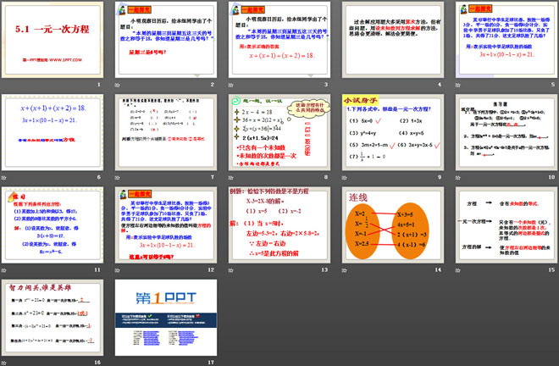Click animation star icon under slide 13

[230, 270]
